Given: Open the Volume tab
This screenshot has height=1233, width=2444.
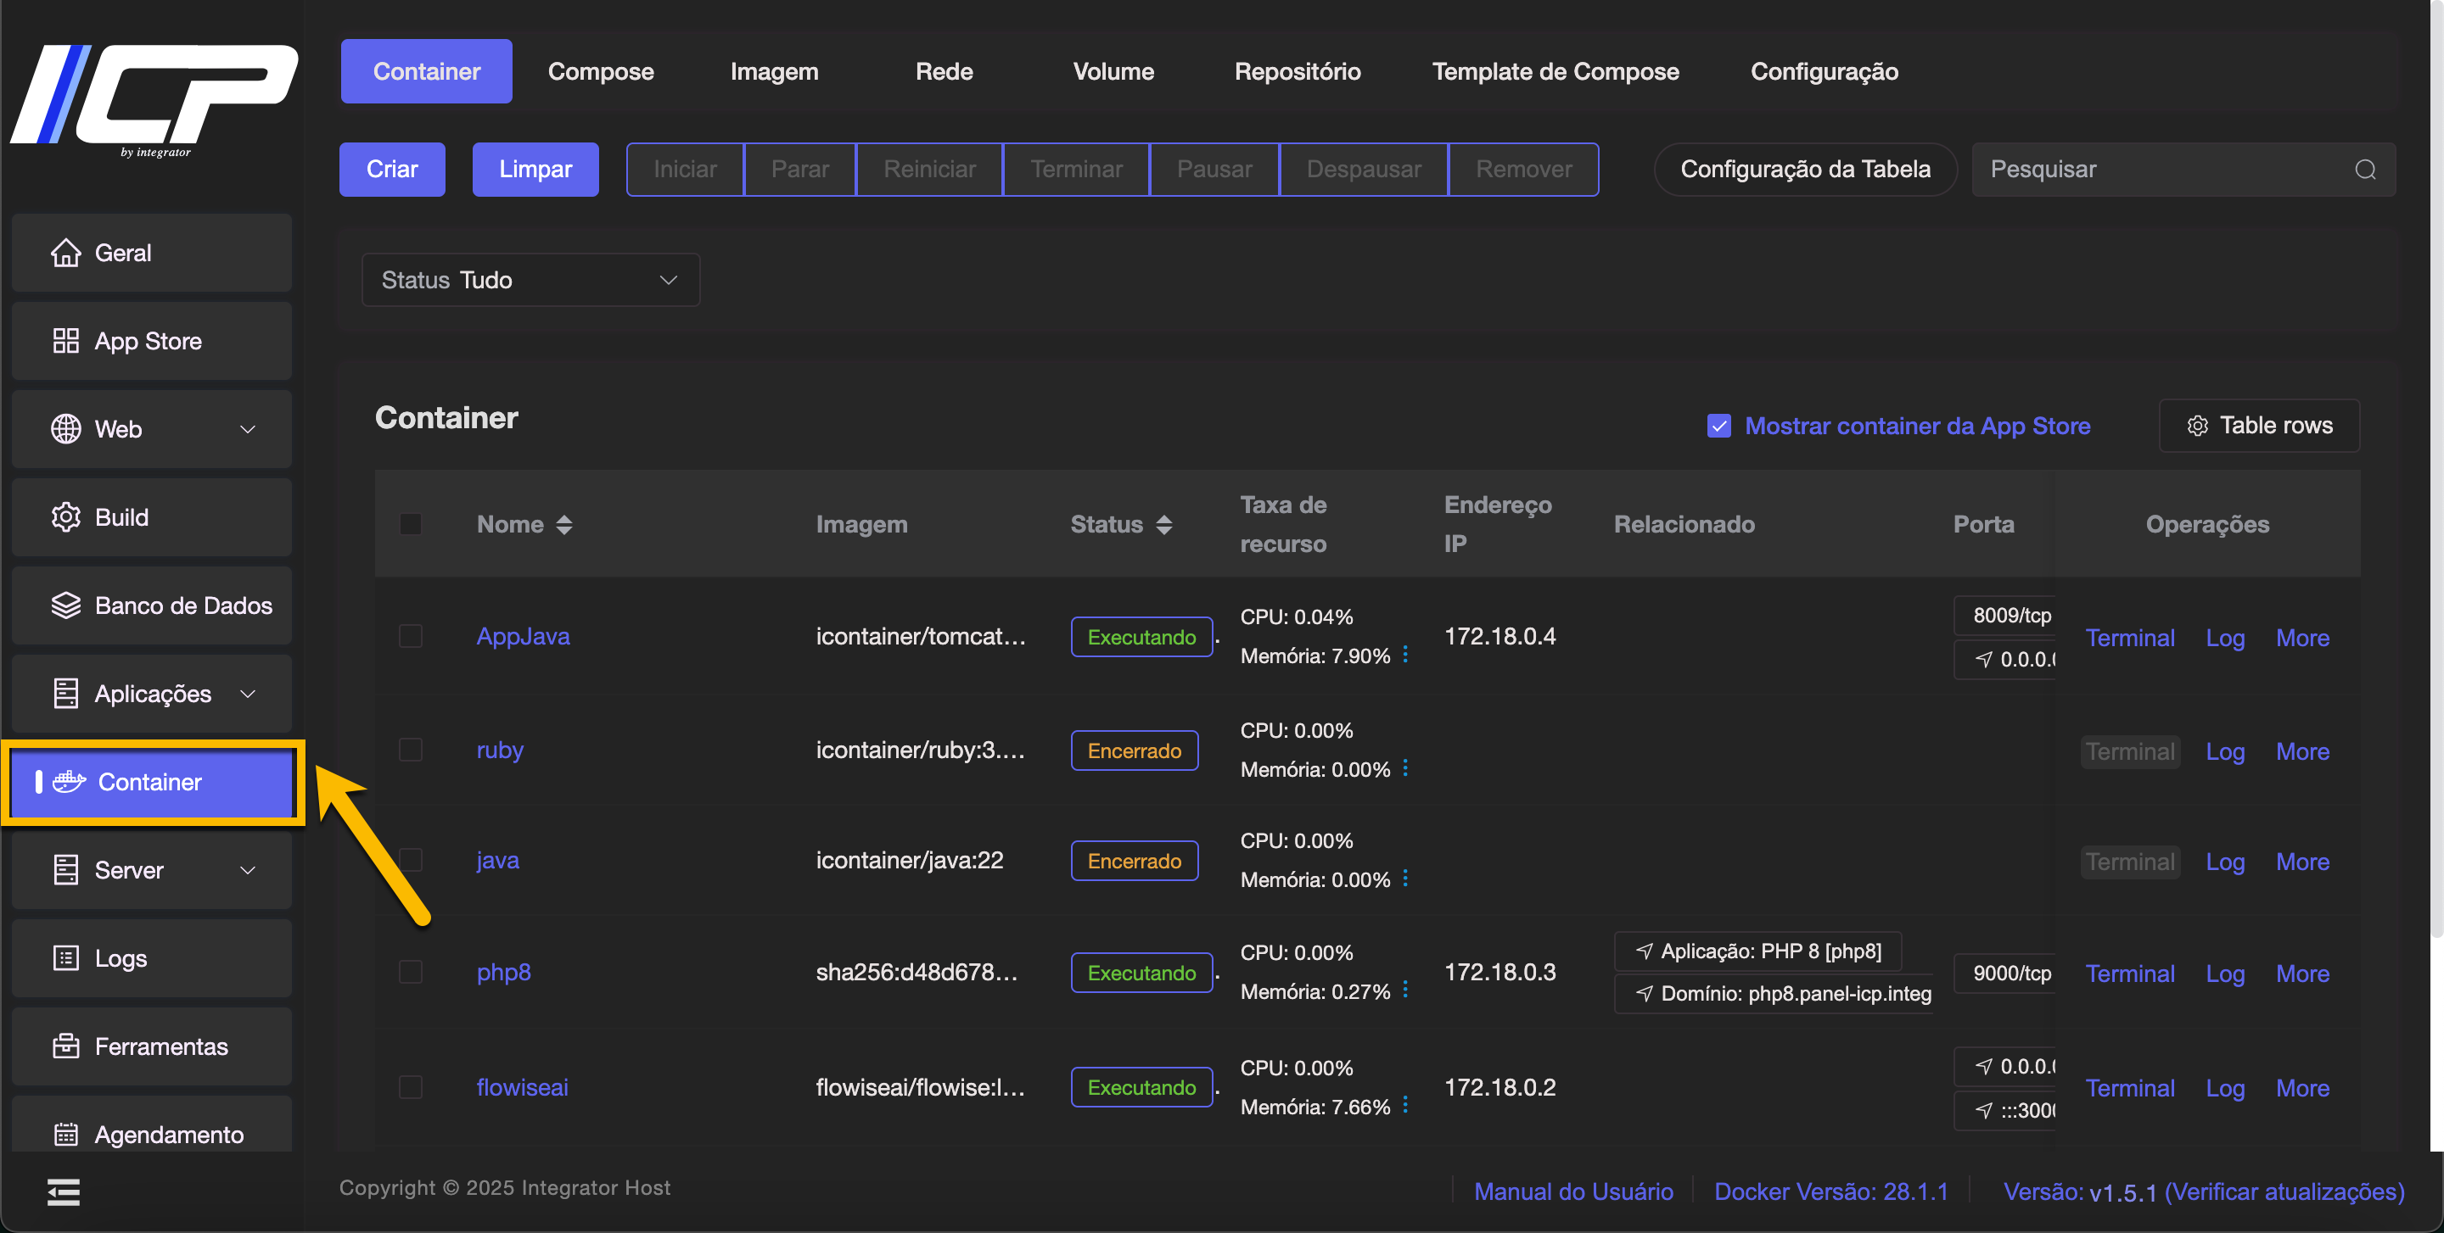Looking at the screenshot, I should pyautogui.click(x=1114, y=71).
